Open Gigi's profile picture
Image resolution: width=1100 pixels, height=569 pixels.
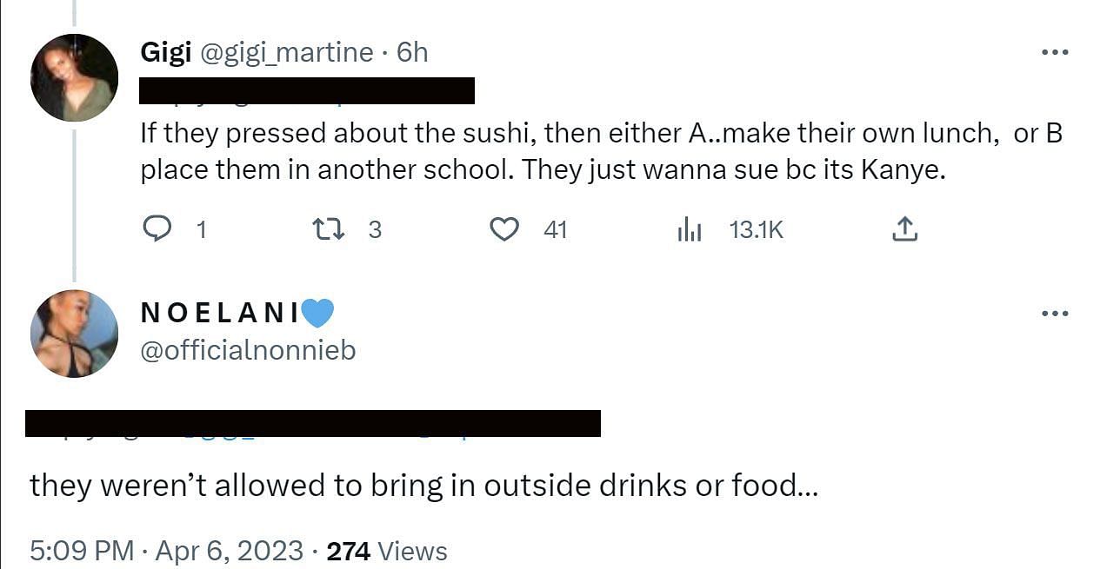click(x=74, y=77)
